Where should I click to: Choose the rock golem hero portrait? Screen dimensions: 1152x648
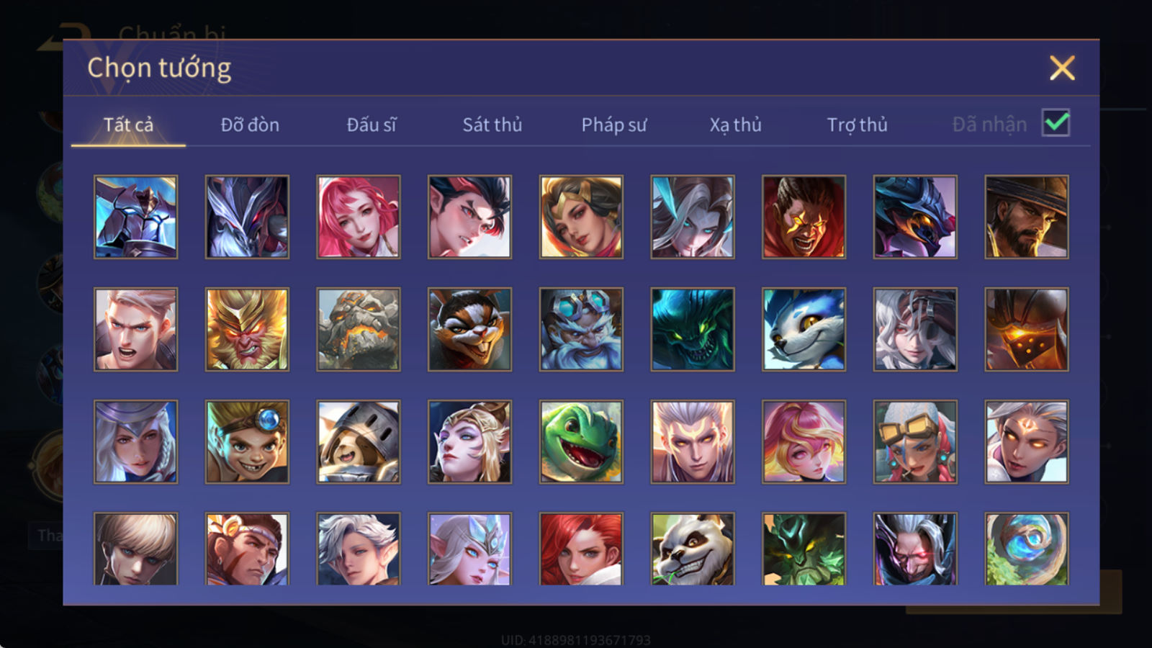pos(359,329)
